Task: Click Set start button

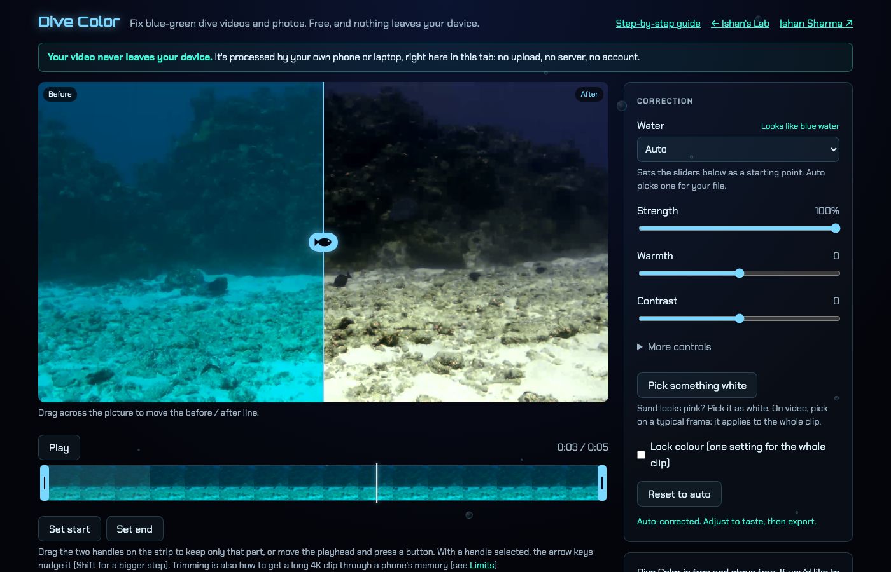Action: coord(69,529)
